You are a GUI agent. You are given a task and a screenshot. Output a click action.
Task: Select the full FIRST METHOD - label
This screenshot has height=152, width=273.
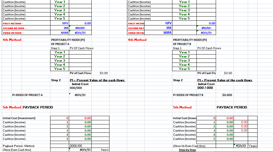(x=13, y=23)
